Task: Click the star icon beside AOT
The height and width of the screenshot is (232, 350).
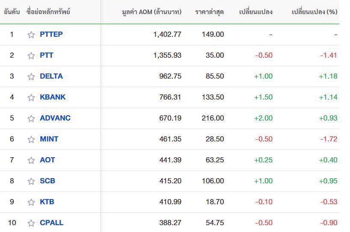Action: point(31,161)
